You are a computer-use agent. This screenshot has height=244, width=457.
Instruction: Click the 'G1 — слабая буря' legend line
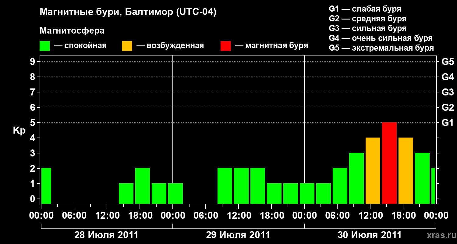tap(365, 9)
